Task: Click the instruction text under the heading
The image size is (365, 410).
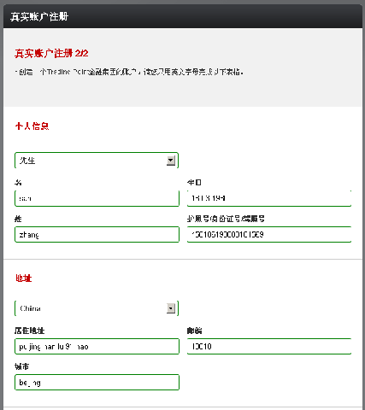Action: [129, 72]
